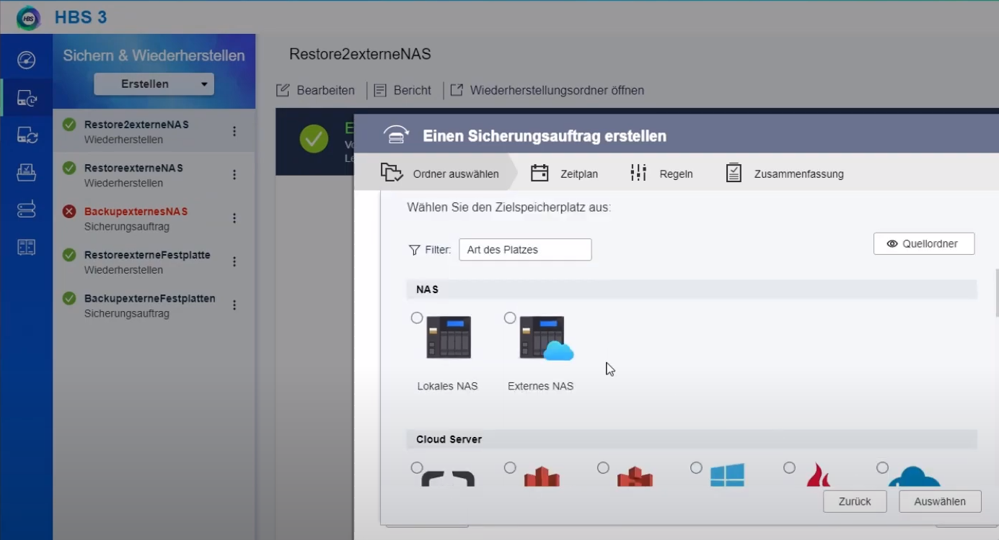Go to Ordner auswählen wizard step
This screenshot has height=540, width=999.
pyautogui.click(x=440, y=173)
